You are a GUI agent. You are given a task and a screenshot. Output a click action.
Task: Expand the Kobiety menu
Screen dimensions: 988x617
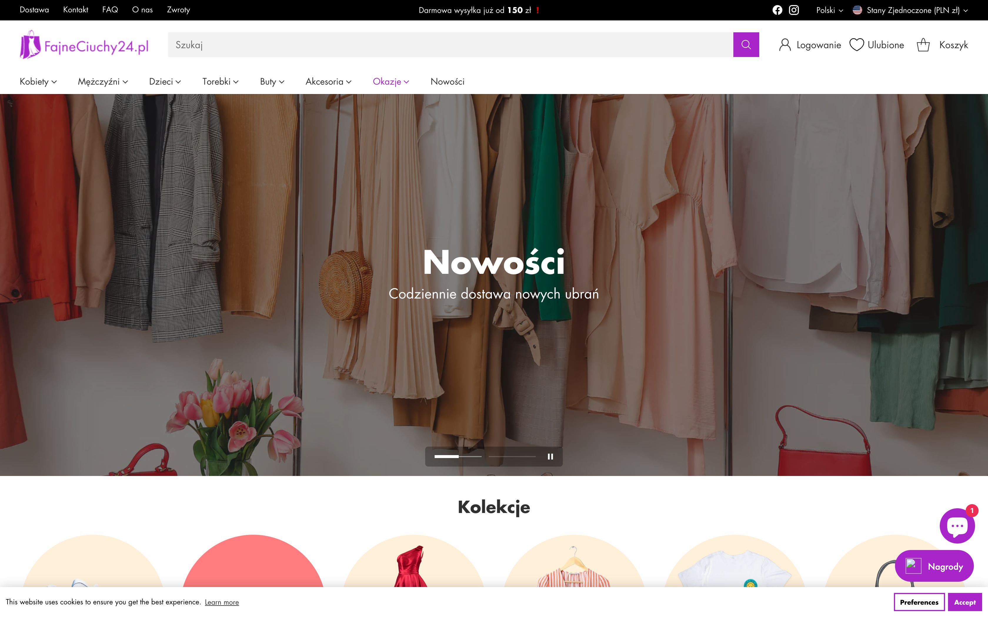(38, 82)
